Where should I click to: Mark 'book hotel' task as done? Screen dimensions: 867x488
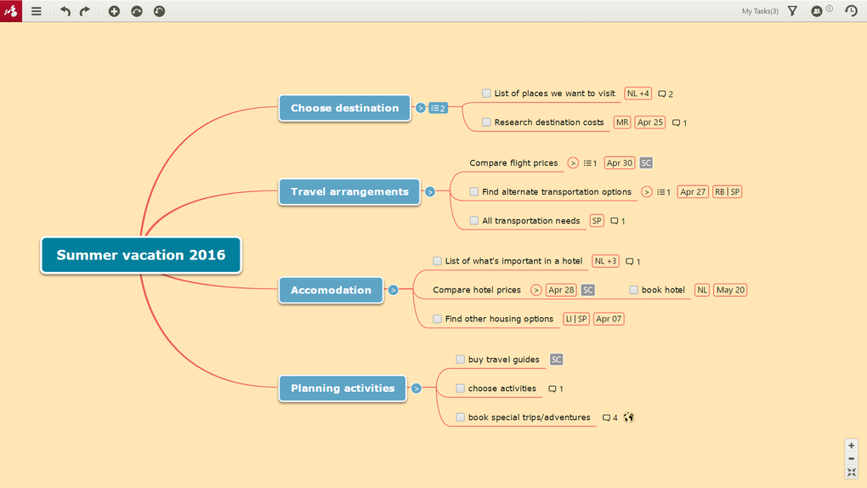pyautogui.click(x=633, y=290)
